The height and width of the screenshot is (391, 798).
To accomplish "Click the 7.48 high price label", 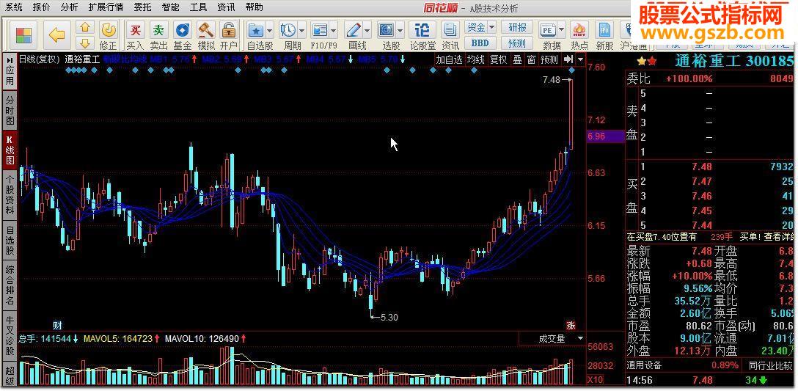I will (551, 79).
